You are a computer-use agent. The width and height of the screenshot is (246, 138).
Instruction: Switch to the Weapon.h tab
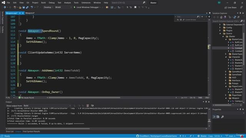[30, 13]
